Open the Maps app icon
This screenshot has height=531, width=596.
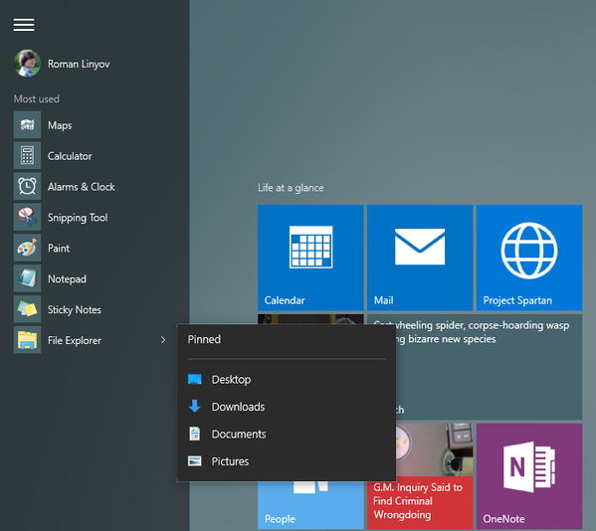pos(28,125)
